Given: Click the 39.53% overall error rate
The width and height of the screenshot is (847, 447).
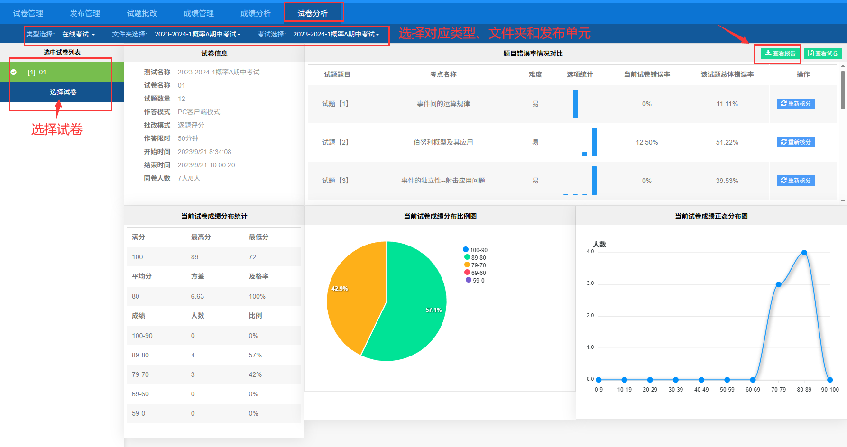Looking at the screenshot, I should (x=727, y=181).
